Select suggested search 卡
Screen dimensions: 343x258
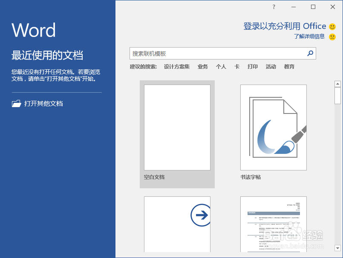[236, 67]
